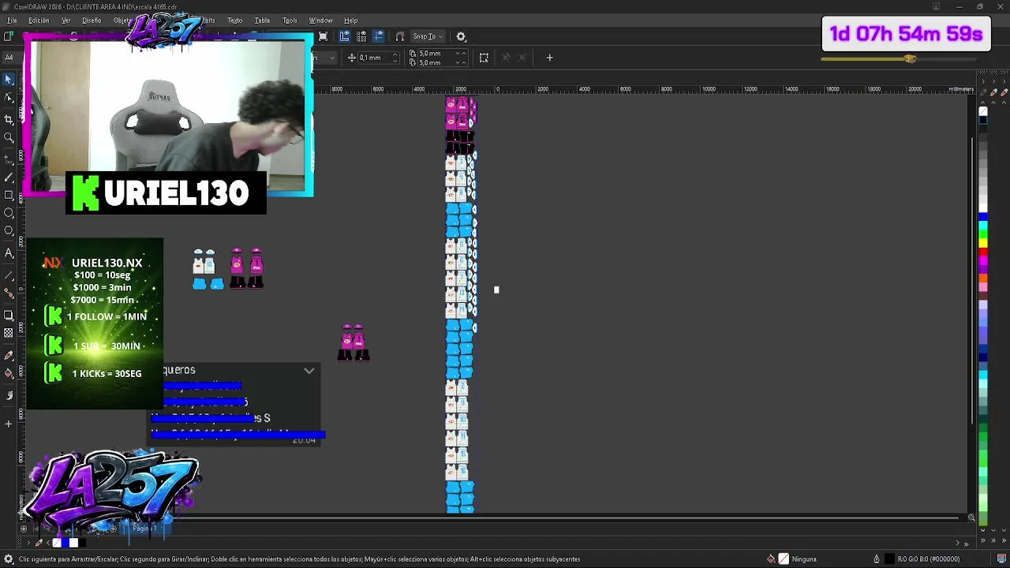The image size is (1010, 568).
Task: Open the Window menu
Action: pos(320,21)
